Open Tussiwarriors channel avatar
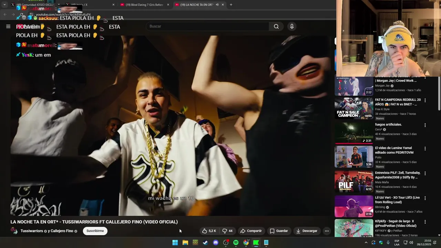Screen dimensions: 441x248 click(x=14, y=231)
